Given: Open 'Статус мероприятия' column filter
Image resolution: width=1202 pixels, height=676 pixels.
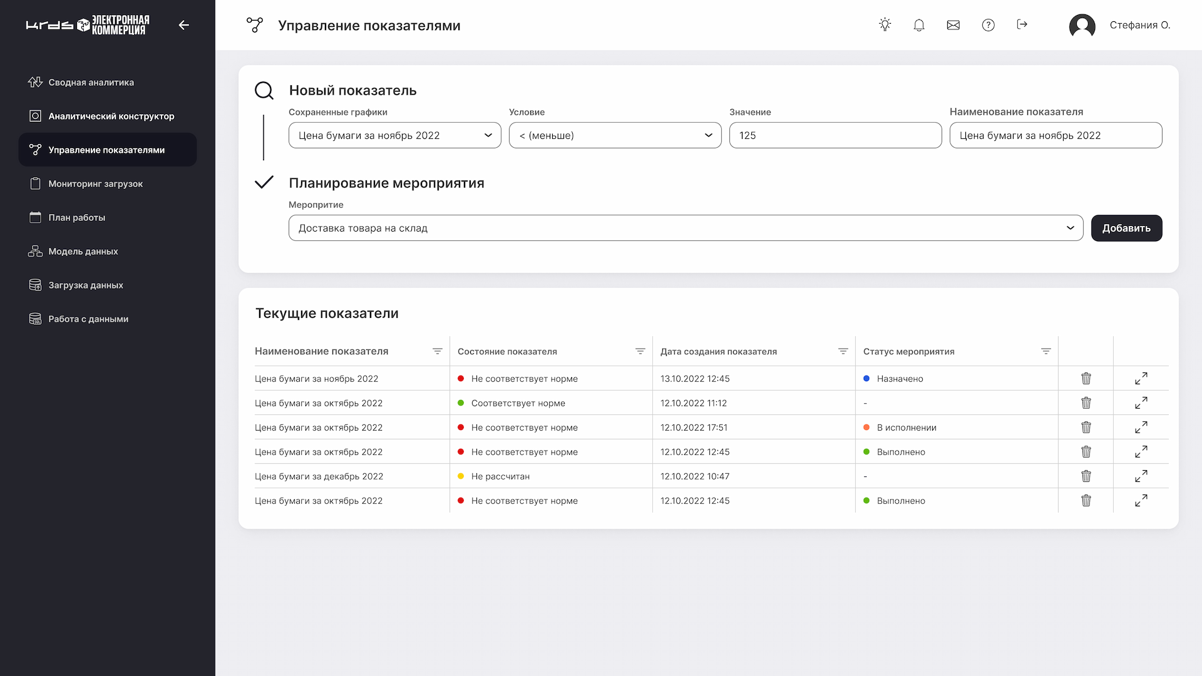Looking at the screenshot, I should (1046, 352).
